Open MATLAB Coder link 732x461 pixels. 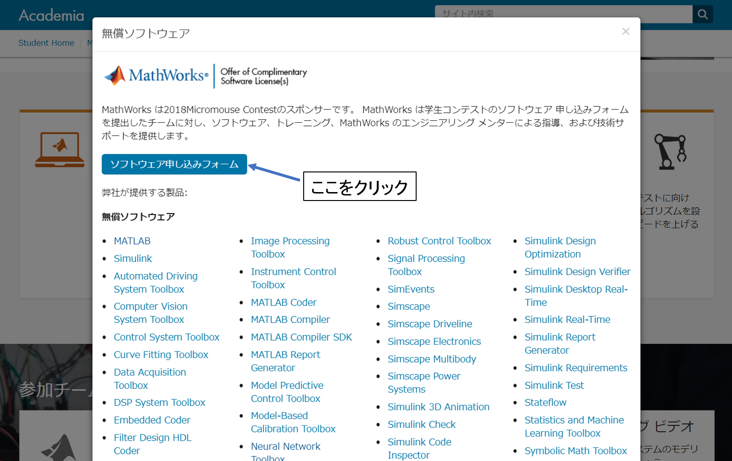coord(284,303)
